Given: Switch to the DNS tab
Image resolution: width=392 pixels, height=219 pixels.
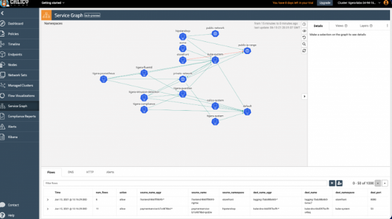Looking at the screenshot, I should click(71, 172).
